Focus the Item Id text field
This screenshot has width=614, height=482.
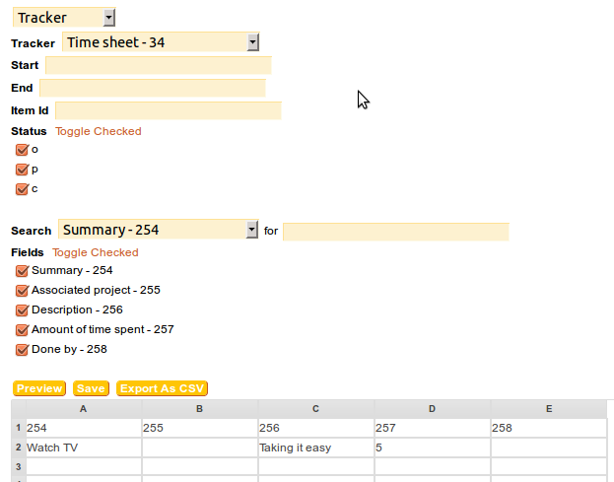pos(168,110)
